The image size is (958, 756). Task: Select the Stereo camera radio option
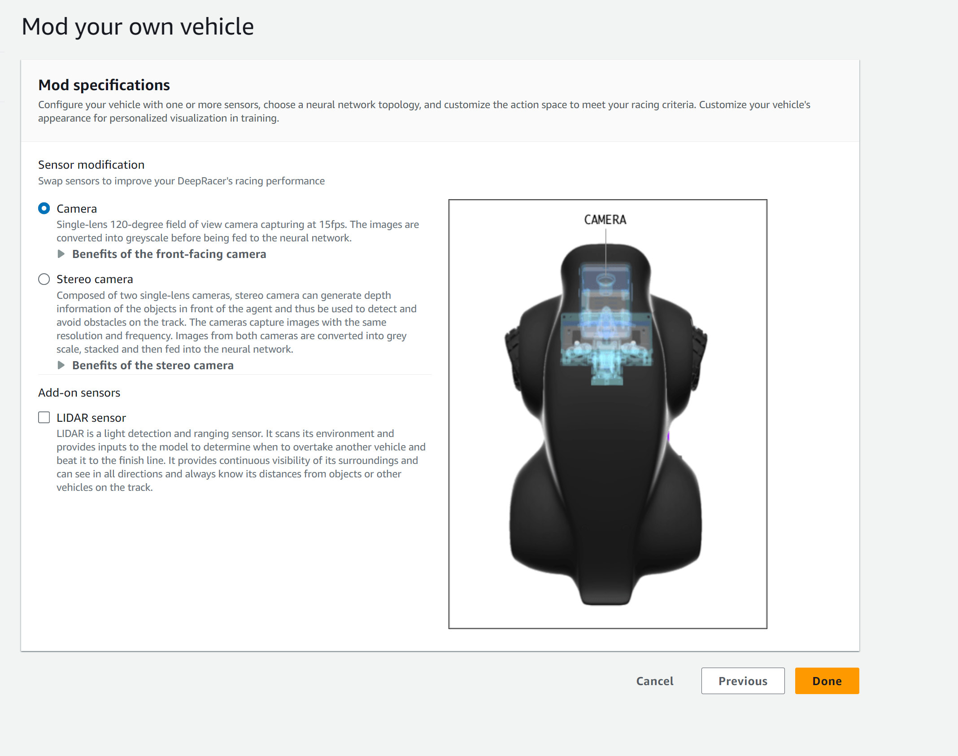[x=44, y=279]
